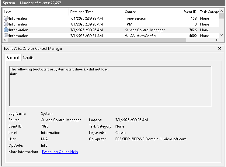
Task: Click the 'Event 7026, Service Control Manager' pane title
Action: pyautogui.click(x=33, y=49)
